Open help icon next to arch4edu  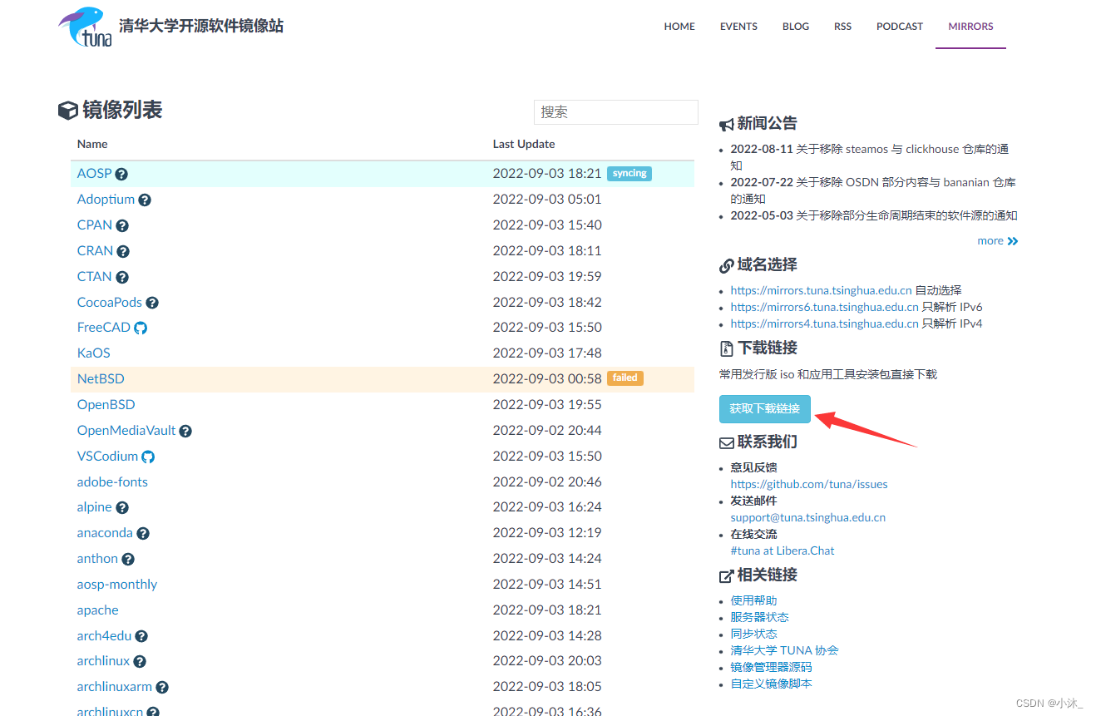(x=141, y=637)
